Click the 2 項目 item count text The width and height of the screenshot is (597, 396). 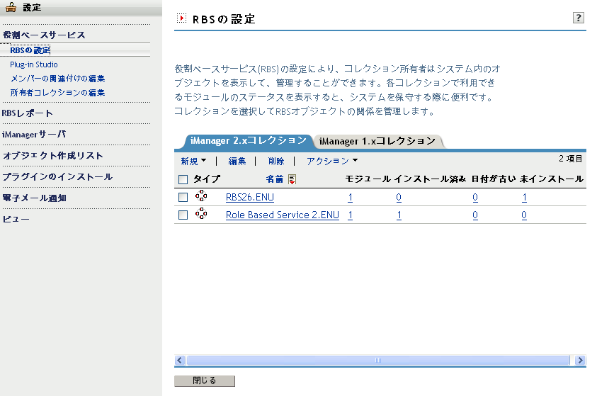pos(570,159)
